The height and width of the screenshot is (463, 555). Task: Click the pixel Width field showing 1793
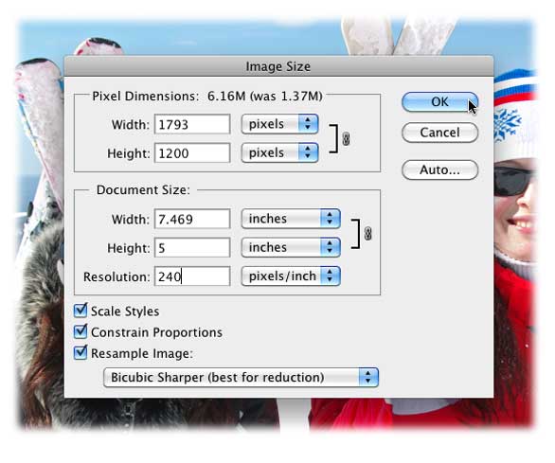(x=192, y=124)
